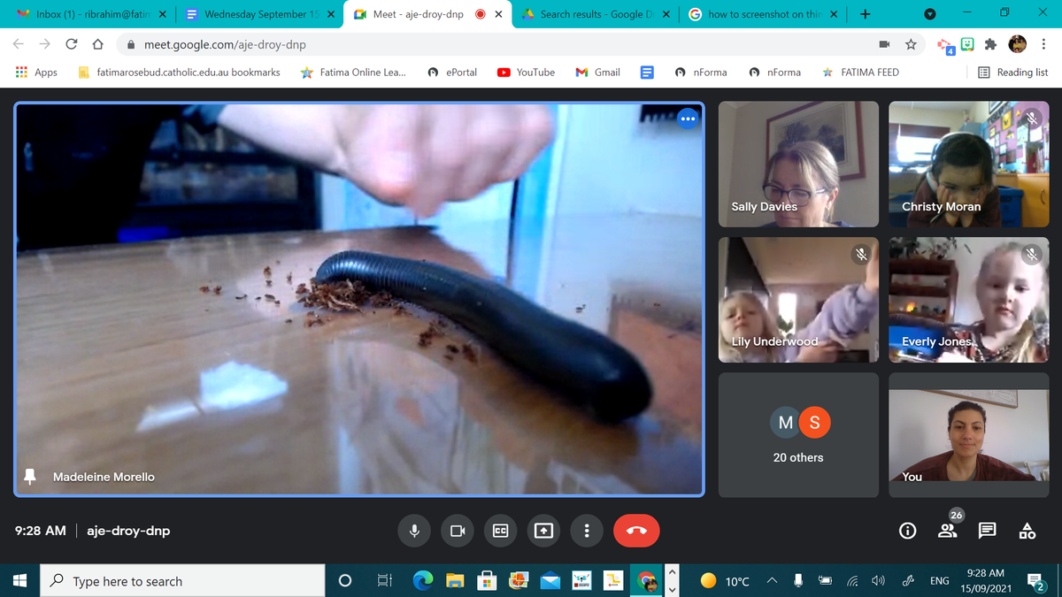The image size is (1062, 597).
Task: Open the Activities shapes icon
Action: click(x=1027, y=531)
